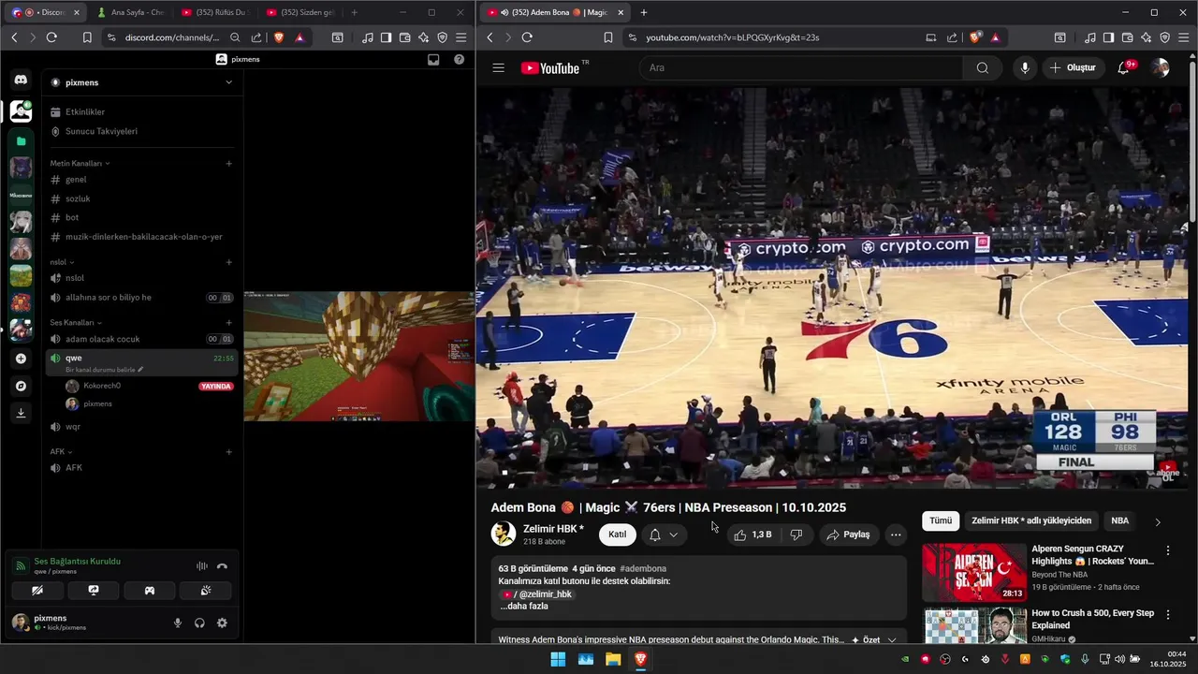Open YouTube account avatar menu
The width and height of the screenshot is (1198, 674).
(x=1160, y=67)
